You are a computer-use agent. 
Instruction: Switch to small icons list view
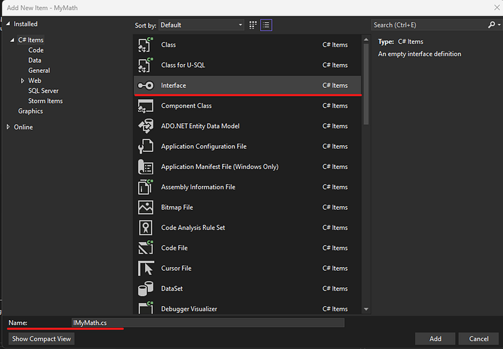click(x=266, y=25)
